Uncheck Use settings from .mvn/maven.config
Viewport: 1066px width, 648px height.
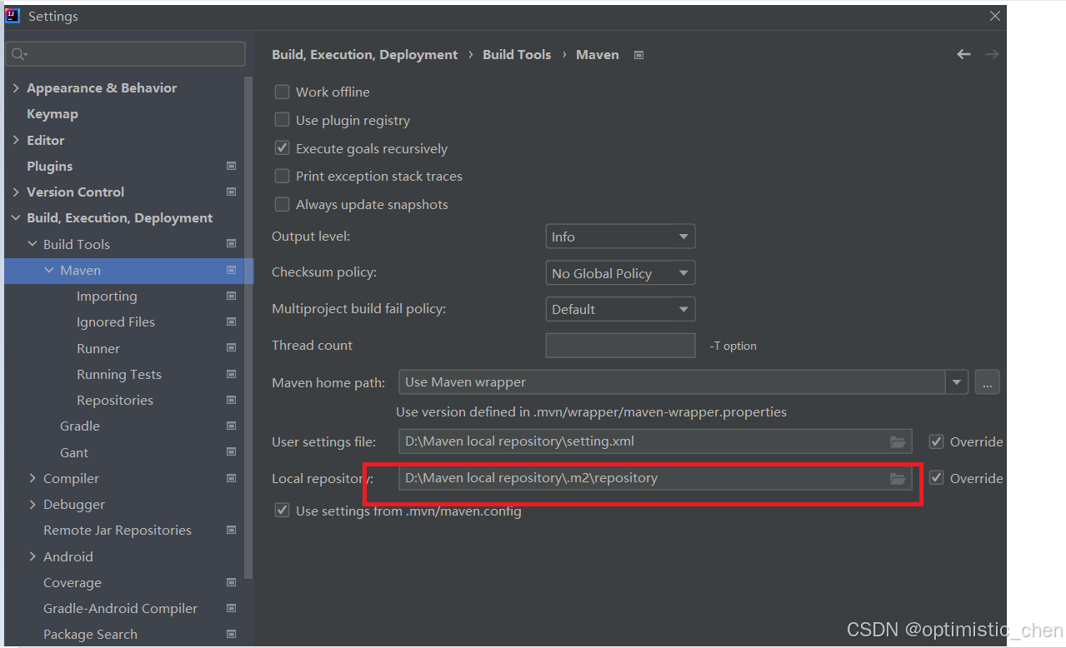click(x=282, y=511)
